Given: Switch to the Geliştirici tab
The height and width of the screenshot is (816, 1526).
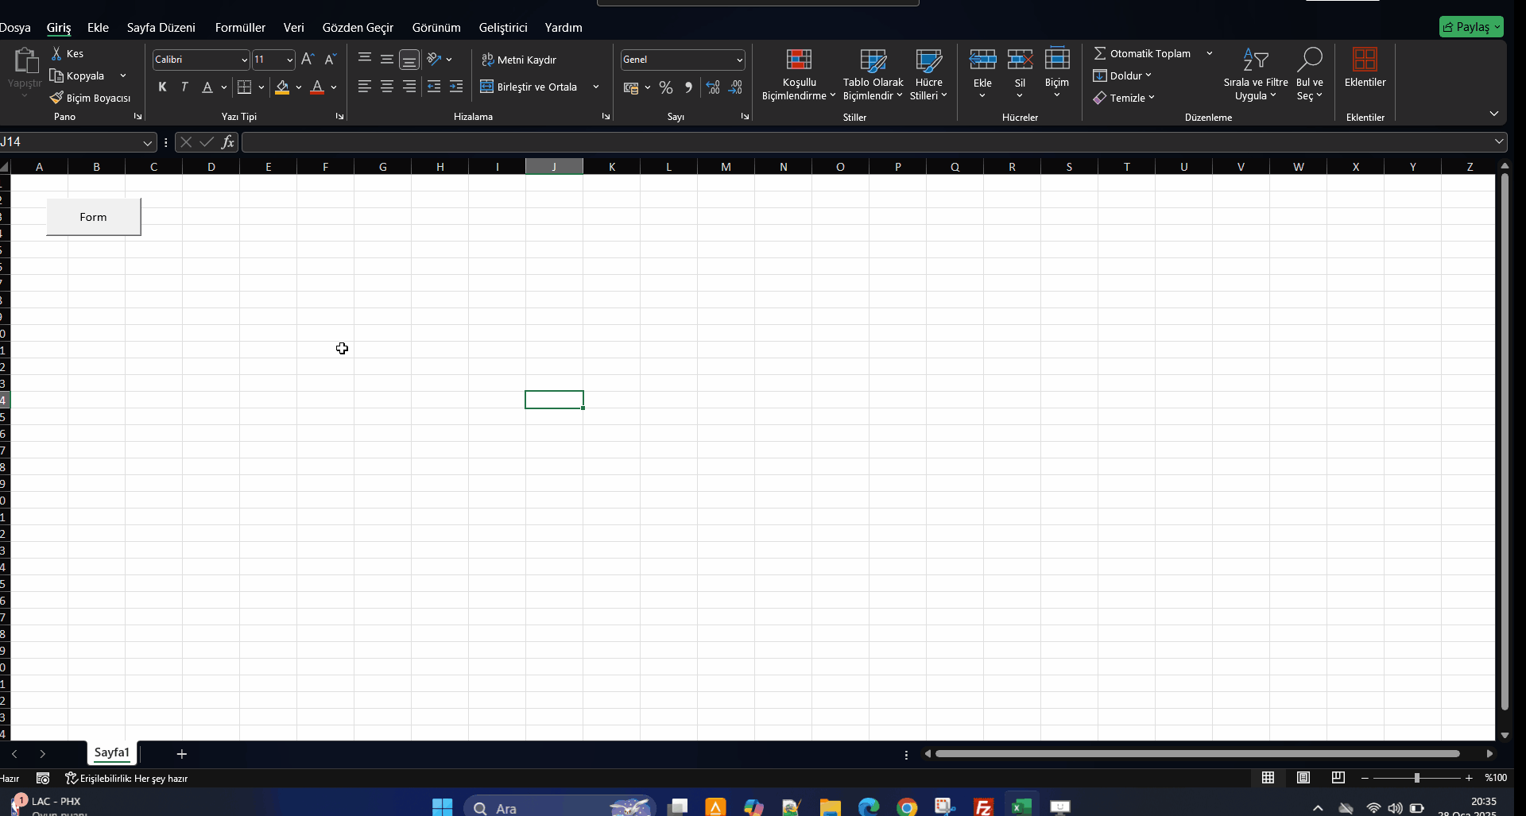Looking at the screenshot, I should [503, 27].
